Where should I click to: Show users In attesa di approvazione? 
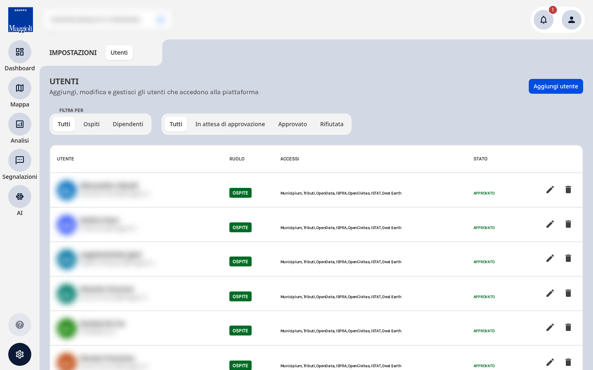pyautogui.click(x=230, y=124)
